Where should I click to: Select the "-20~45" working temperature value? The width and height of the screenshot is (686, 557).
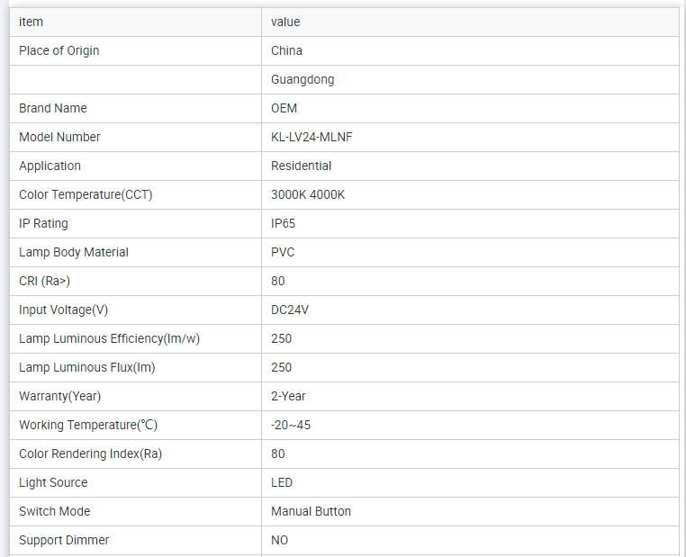291,425
